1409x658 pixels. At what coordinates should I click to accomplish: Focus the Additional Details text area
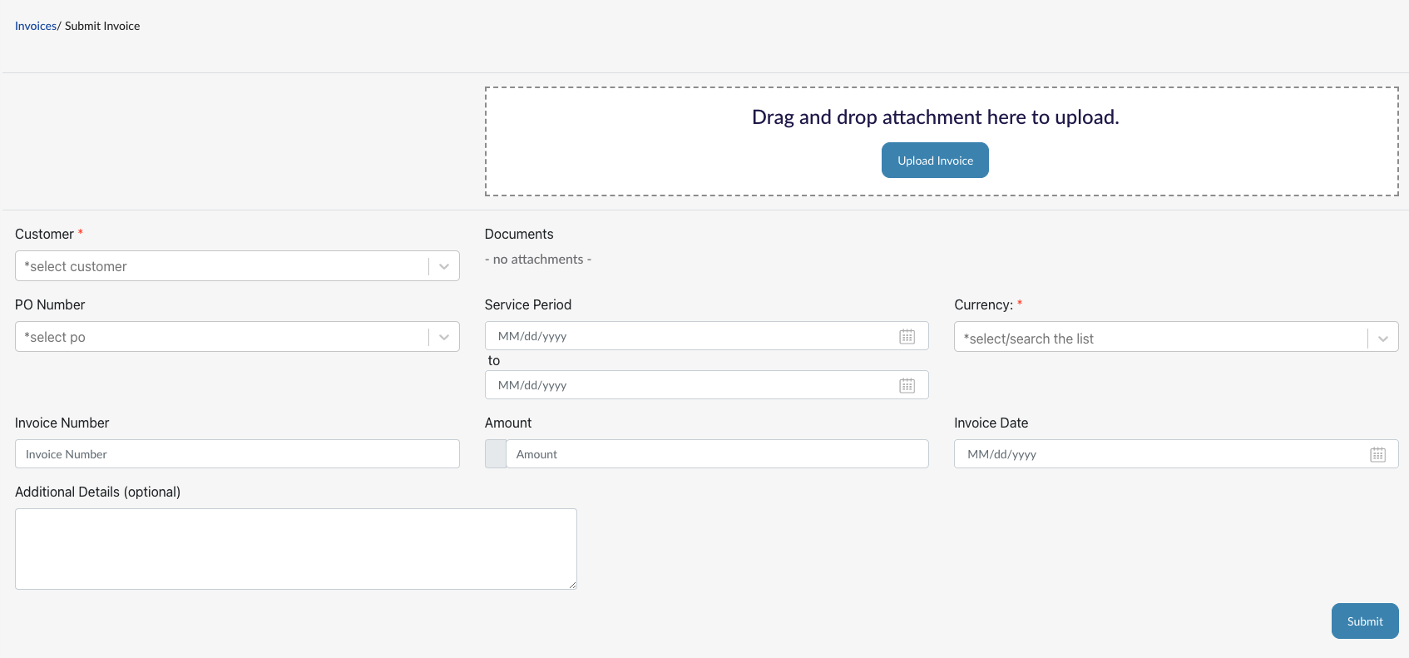[x=295, y=549]
